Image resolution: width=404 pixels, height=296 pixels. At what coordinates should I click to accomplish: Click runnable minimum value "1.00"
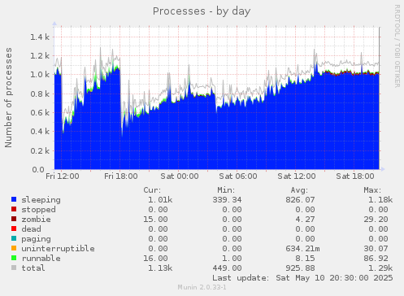click(x=232, y=259)
